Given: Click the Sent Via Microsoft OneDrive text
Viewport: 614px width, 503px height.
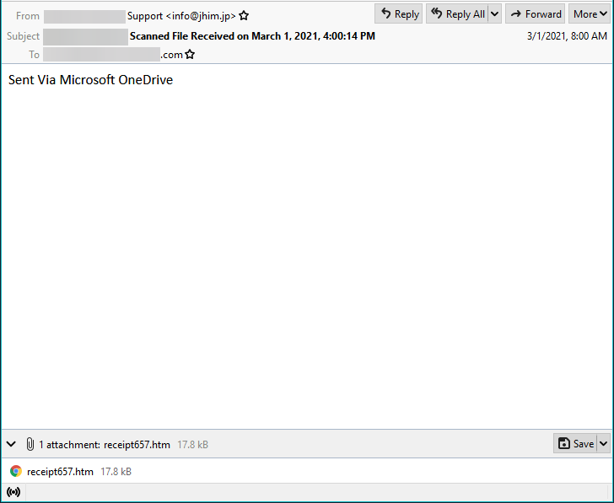Looking at the screenshot, I should [x=90, y=80].
